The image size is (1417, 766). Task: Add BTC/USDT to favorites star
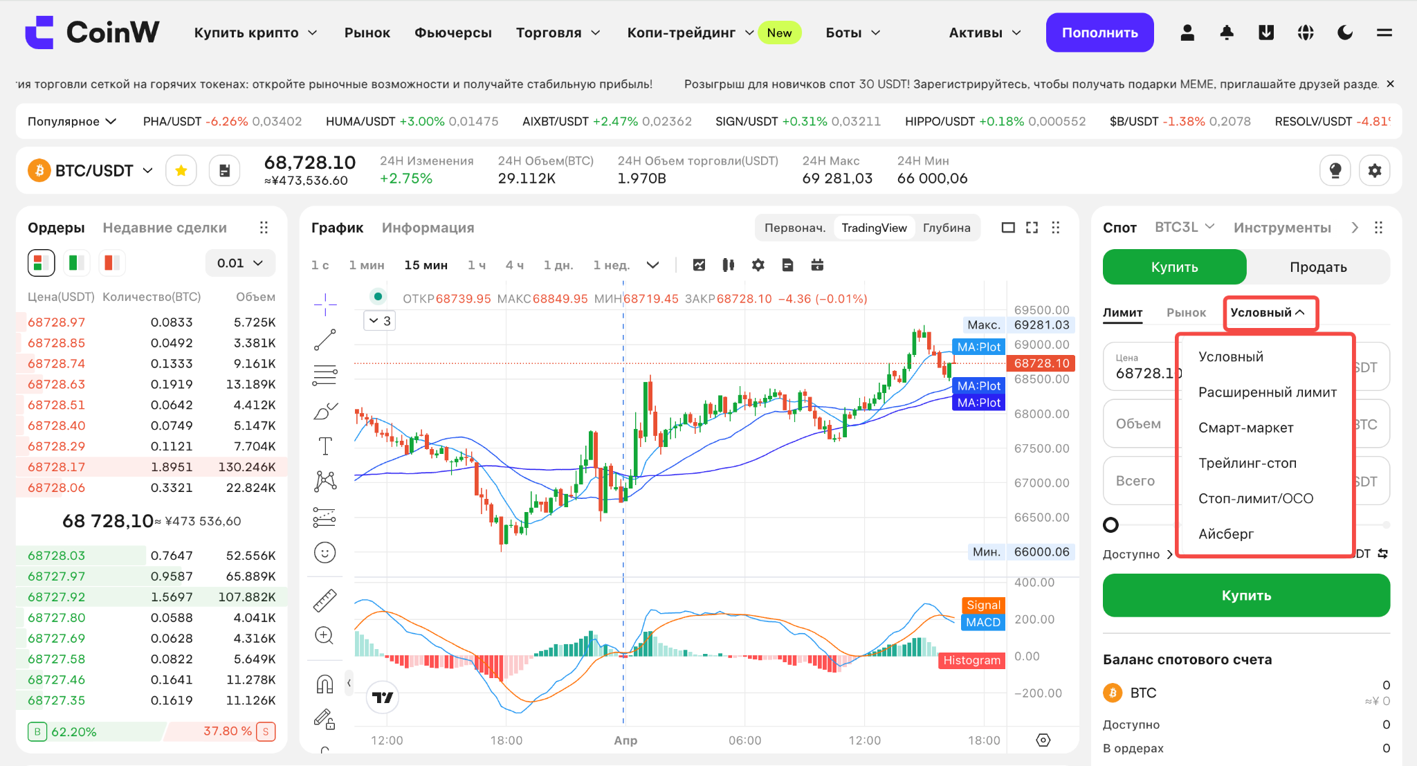coord(181,170)
